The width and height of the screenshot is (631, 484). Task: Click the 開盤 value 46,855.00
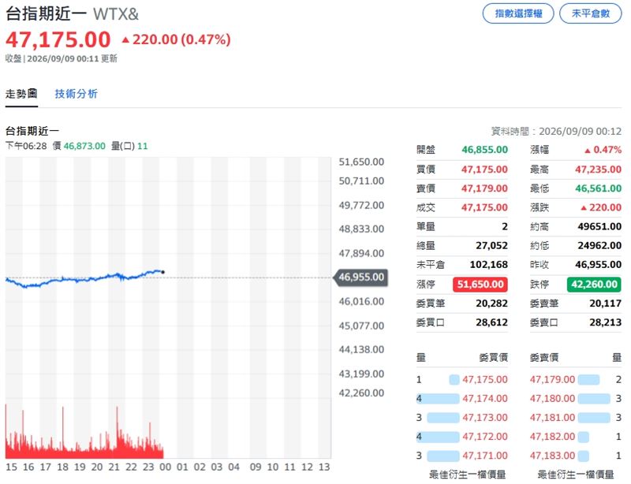click(x=484, y=150)
